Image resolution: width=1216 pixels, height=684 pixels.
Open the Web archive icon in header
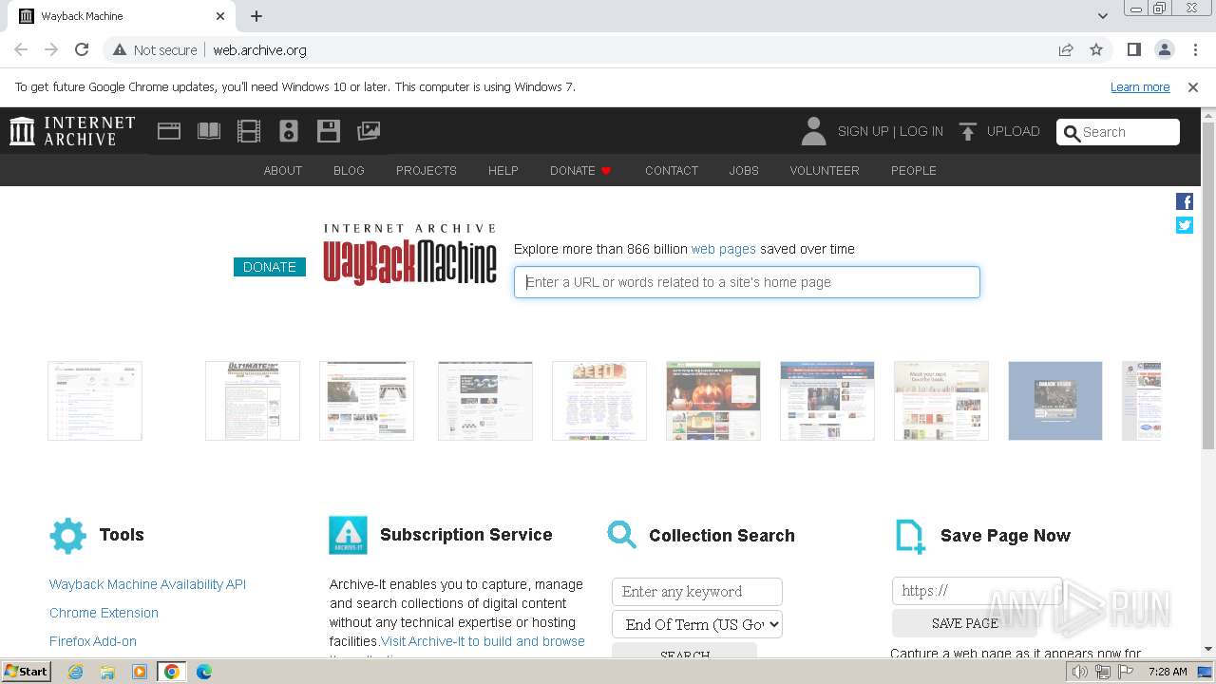click(x=169, y=131)
